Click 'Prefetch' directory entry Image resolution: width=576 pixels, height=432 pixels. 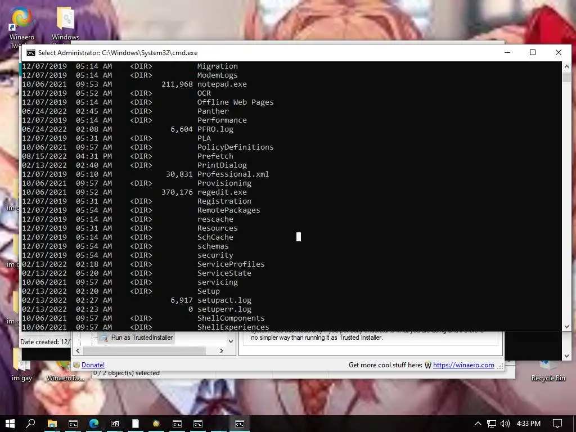click(x=215, y=156)
